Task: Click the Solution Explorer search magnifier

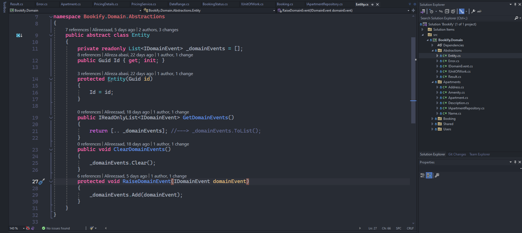Action: point(516,18)
